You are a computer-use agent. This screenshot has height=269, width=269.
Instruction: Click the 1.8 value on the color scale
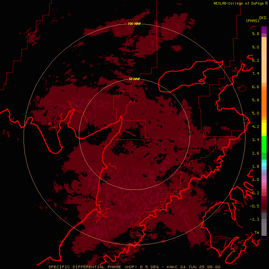point(256,166)
